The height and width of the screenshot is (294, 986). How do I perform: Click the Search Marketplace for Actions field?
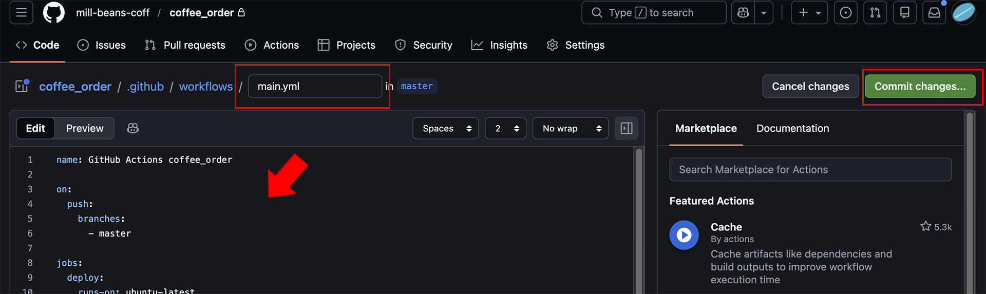tap(810, 169)
